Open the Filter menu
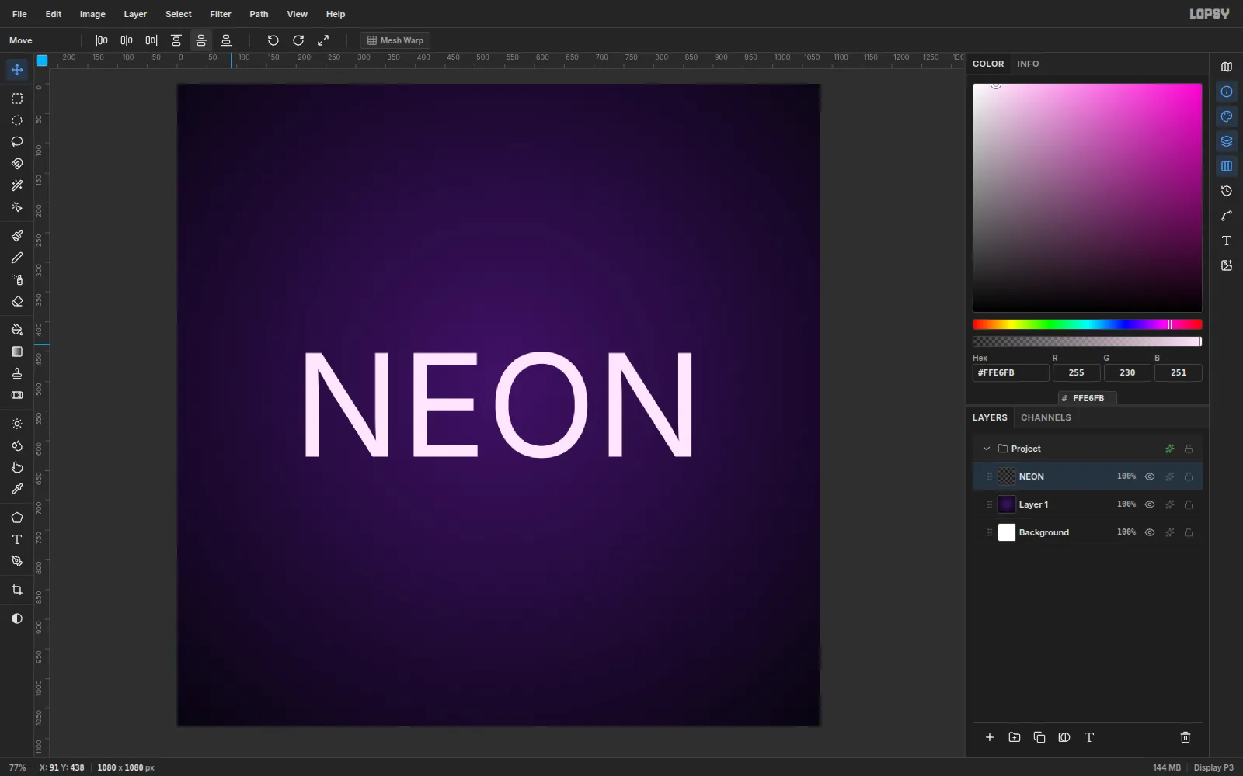 click(221, 14)
